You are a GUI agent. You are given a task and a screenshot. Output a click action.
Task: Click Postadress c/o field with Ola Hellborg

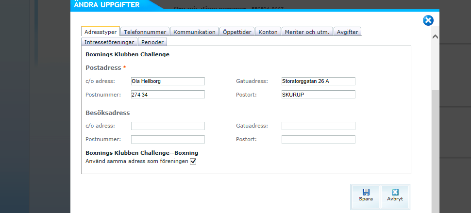coord(168,81)
